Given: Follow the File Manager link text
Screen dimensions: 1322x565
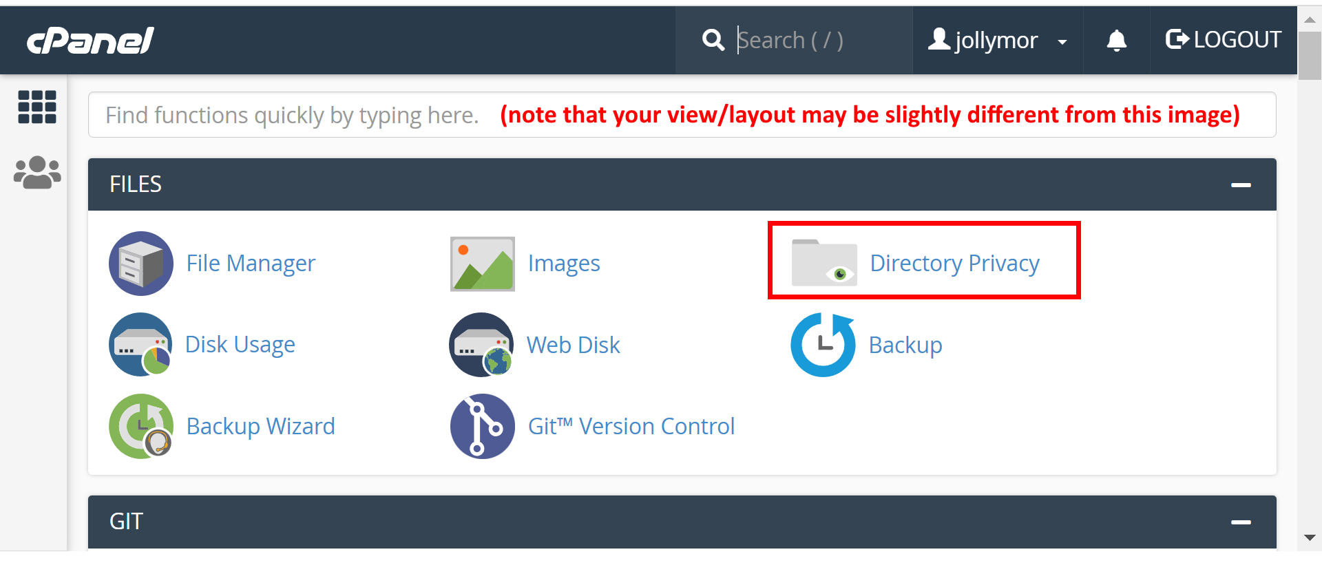Looking at the screenshot, I should tap(251, 263).
